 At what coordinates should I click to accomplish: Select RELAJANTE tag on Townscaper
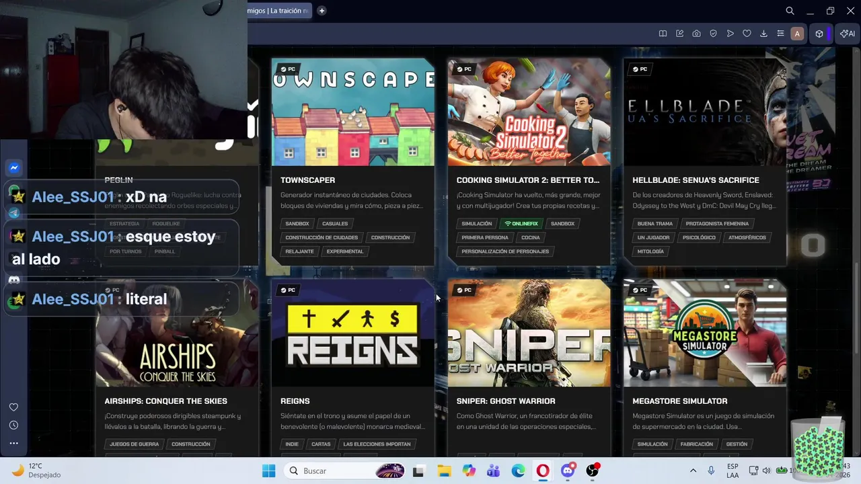[x=299, y=251]
